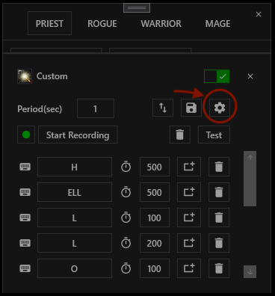Insert a step after the ELL row
Viewport: 275px width, 296px height.
pos(189,192)
